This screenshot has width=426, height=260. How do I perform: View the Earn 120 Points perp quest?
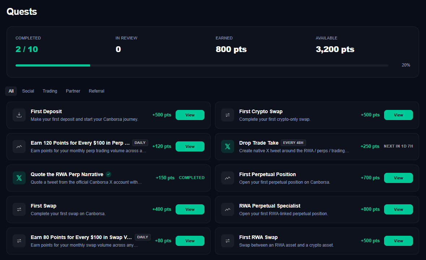[x=190, y=146]
